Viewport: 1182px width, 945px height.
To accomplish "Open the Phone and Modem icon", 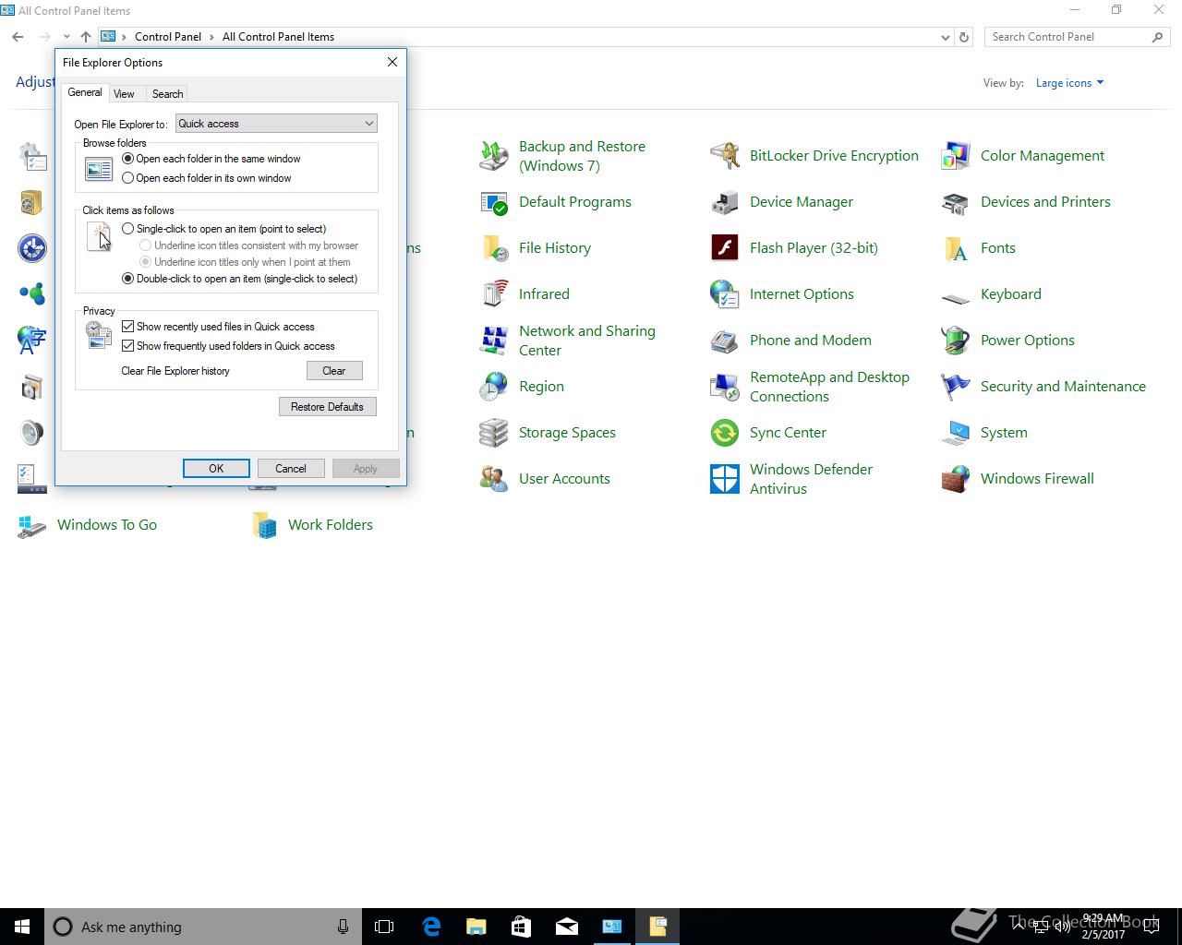I will tap(725, 341).
